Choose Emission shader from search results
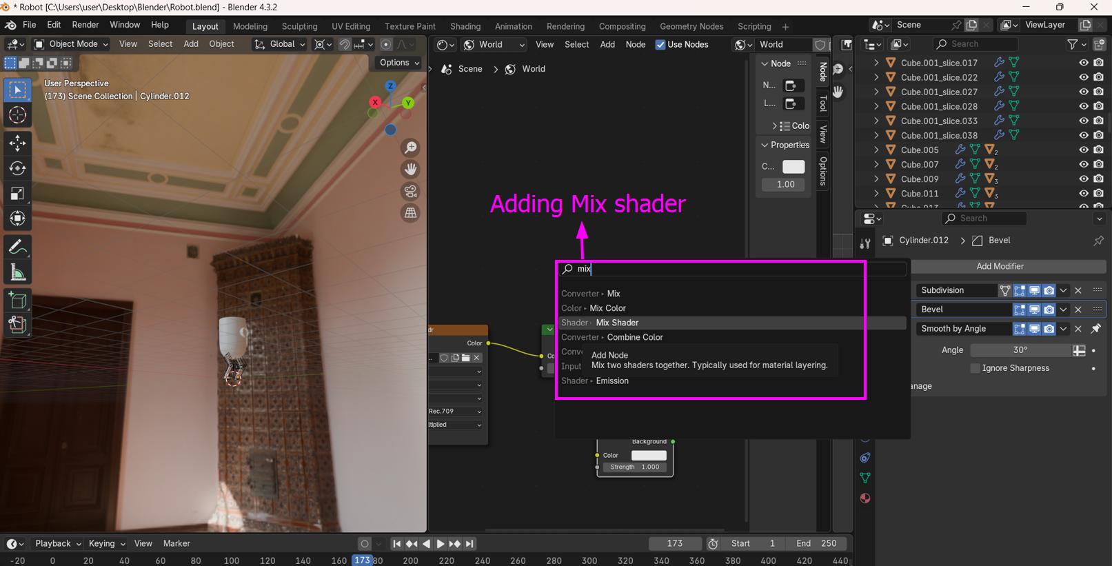The image size is (1112, 566). (732, 381)
